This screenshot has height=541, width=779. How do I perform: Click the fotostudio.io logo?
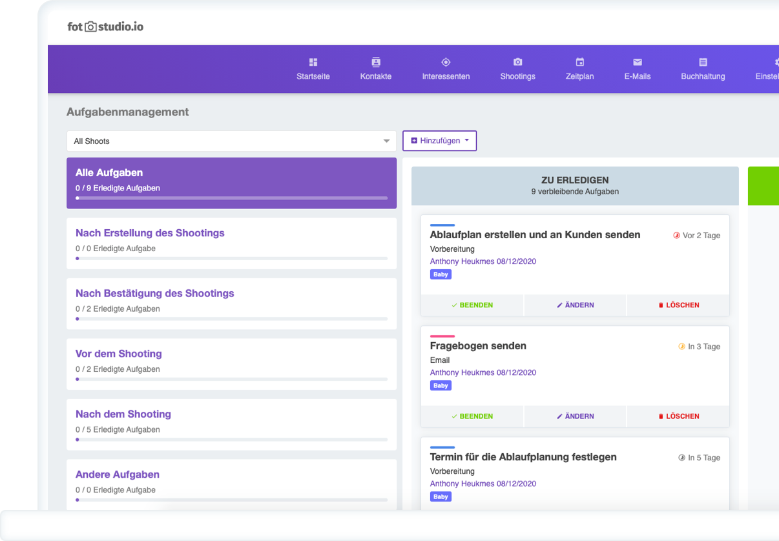(x=105, y=26)
